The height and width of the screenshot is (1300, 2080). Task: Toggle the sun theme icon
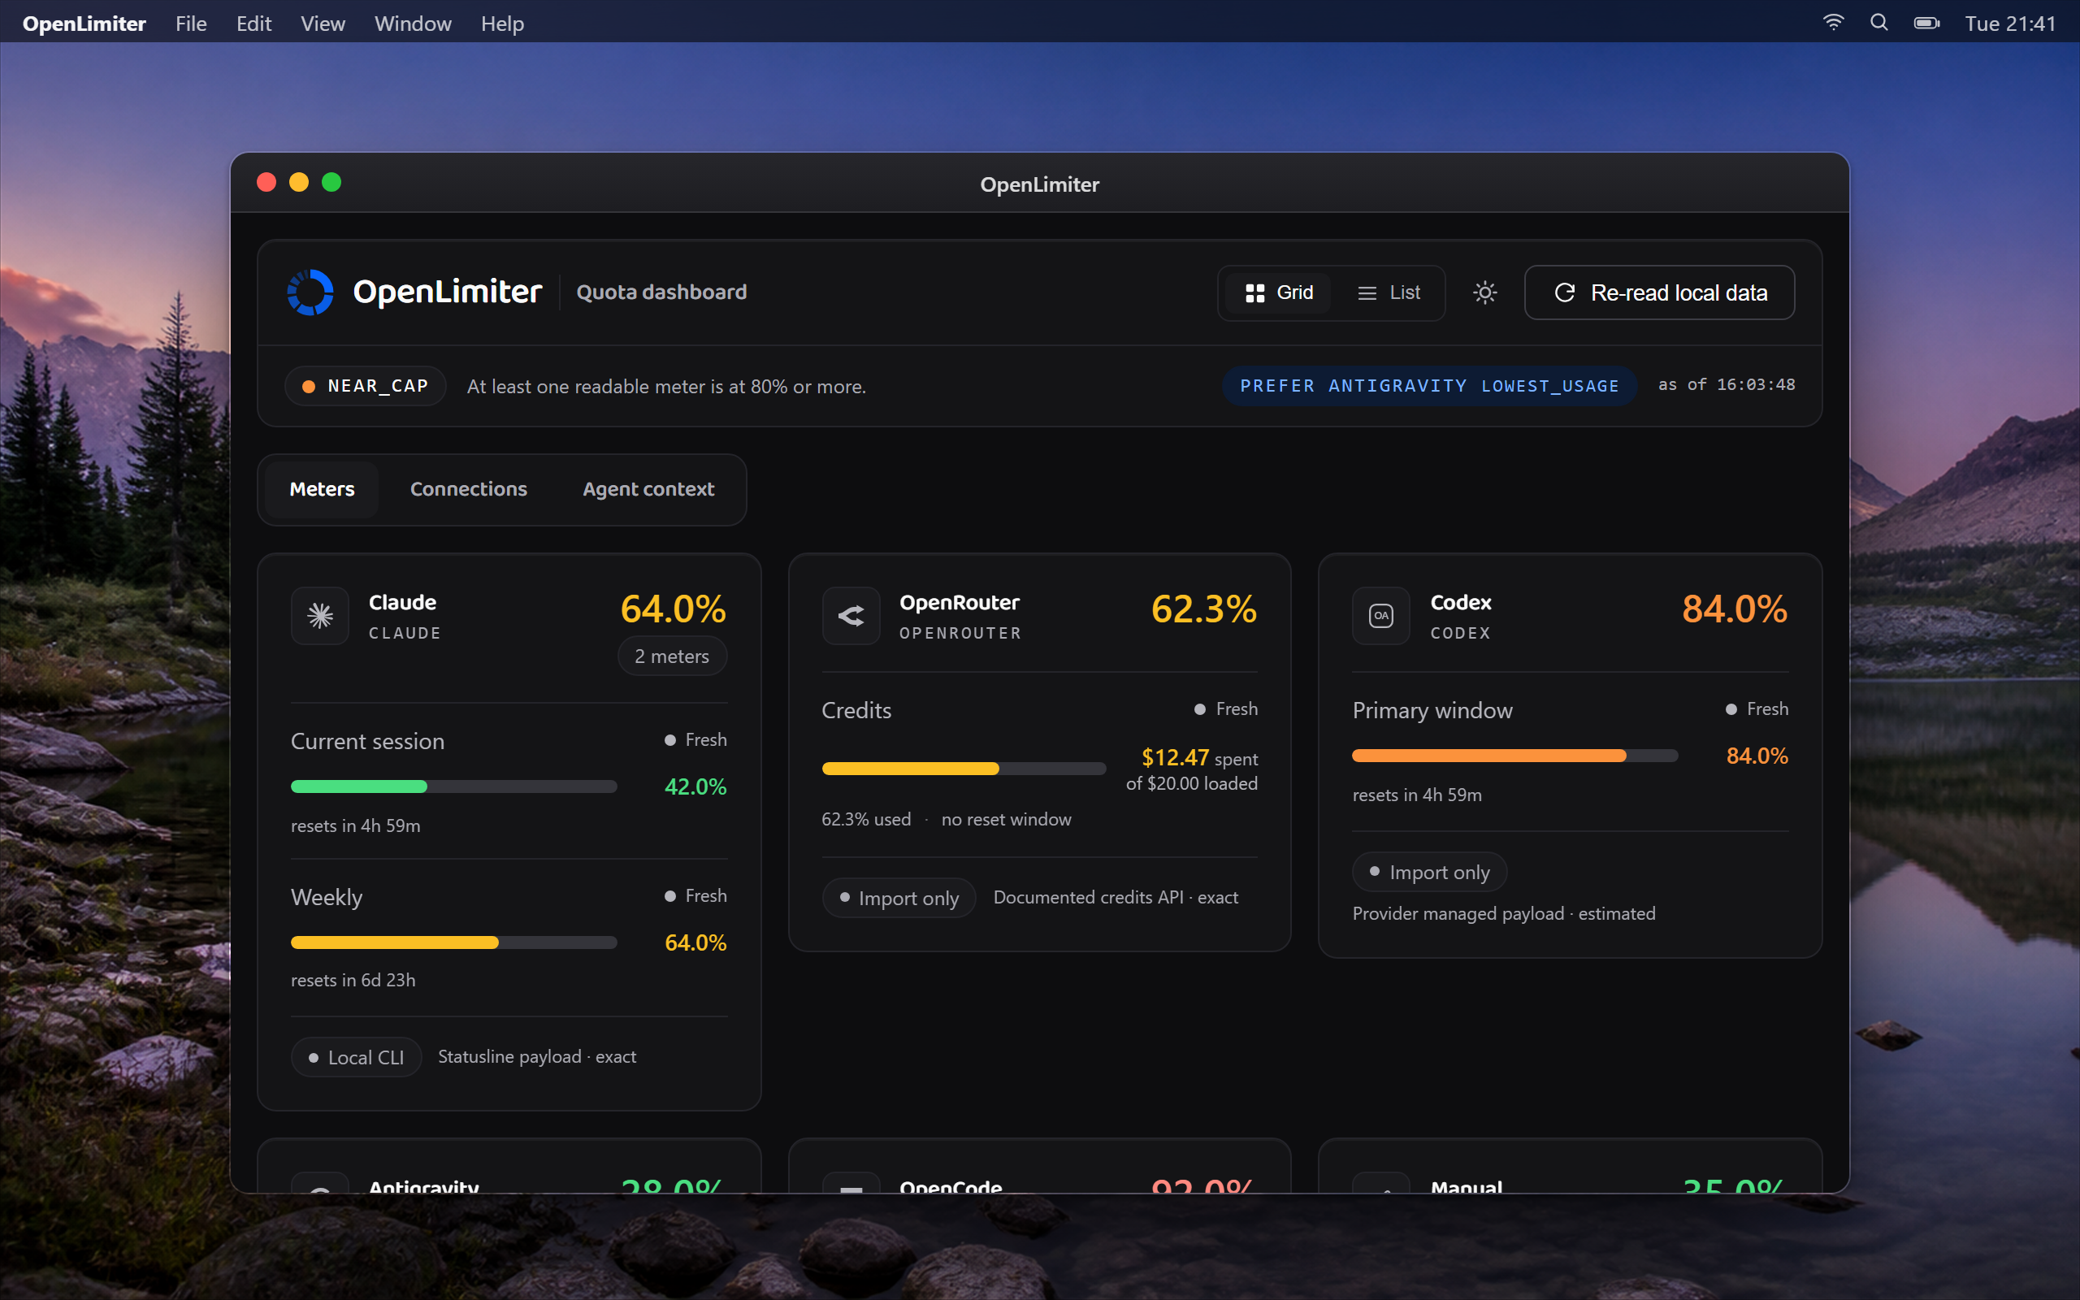click(x=1484, y=292)
